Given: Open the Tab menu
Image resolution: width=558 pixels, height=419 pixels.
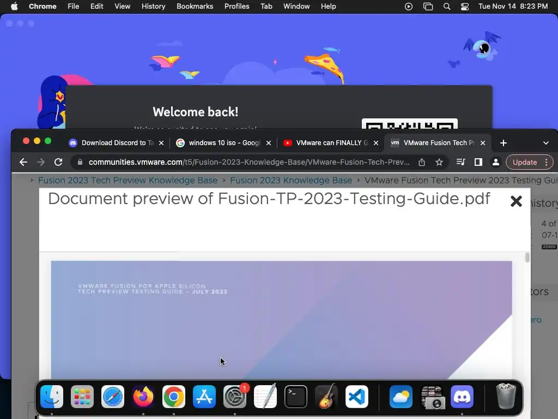Looking at the screenshot, I should coord(266,7).
